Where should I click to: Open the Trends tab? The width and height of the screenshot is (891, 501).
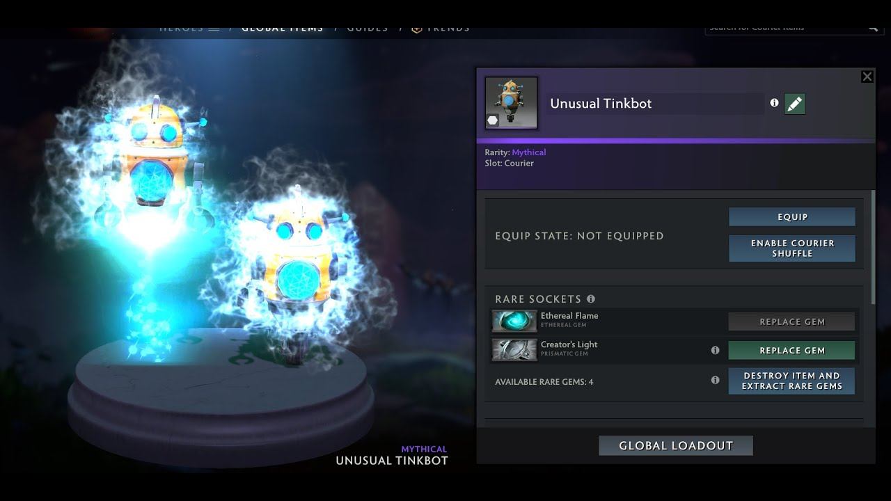pyautogui.click(x=441, y=29)
